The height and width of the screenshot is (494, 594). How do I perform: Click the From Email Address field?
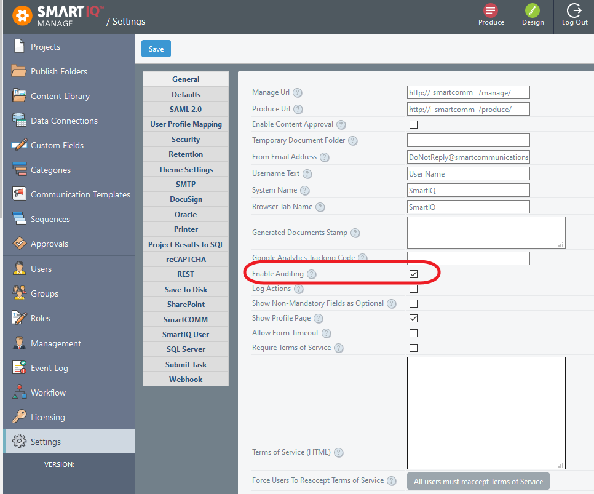468,157
